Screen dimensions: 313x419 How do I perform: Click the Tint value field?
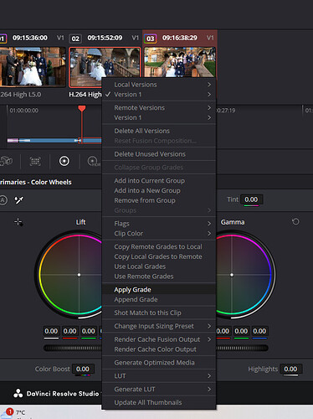[x=251, y=199]
